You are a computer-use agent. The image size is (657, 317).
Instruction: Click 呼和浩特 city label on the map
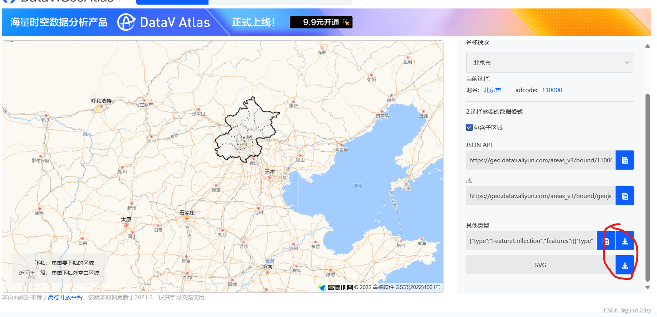tap(101, 101)
